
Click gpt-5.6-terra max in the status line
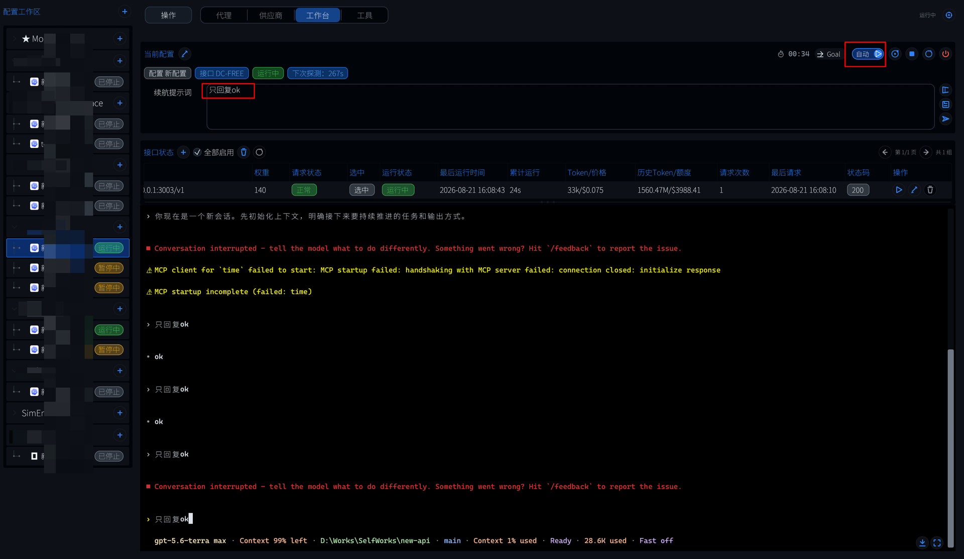coord(190,540)
